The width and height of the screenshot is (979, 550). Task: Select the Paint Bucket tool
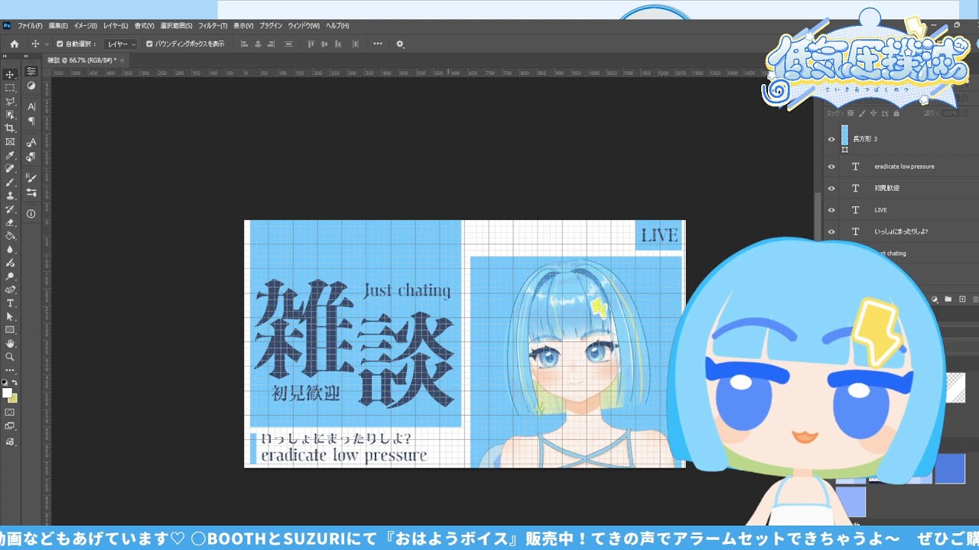pyautogui.click(x=10, y=236)
